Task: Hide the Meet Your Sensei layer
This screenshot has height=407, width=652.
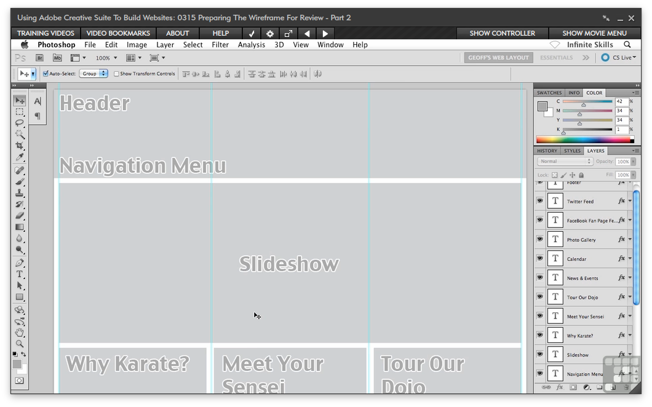Action: pyautogui.click(x=539, y=316)
